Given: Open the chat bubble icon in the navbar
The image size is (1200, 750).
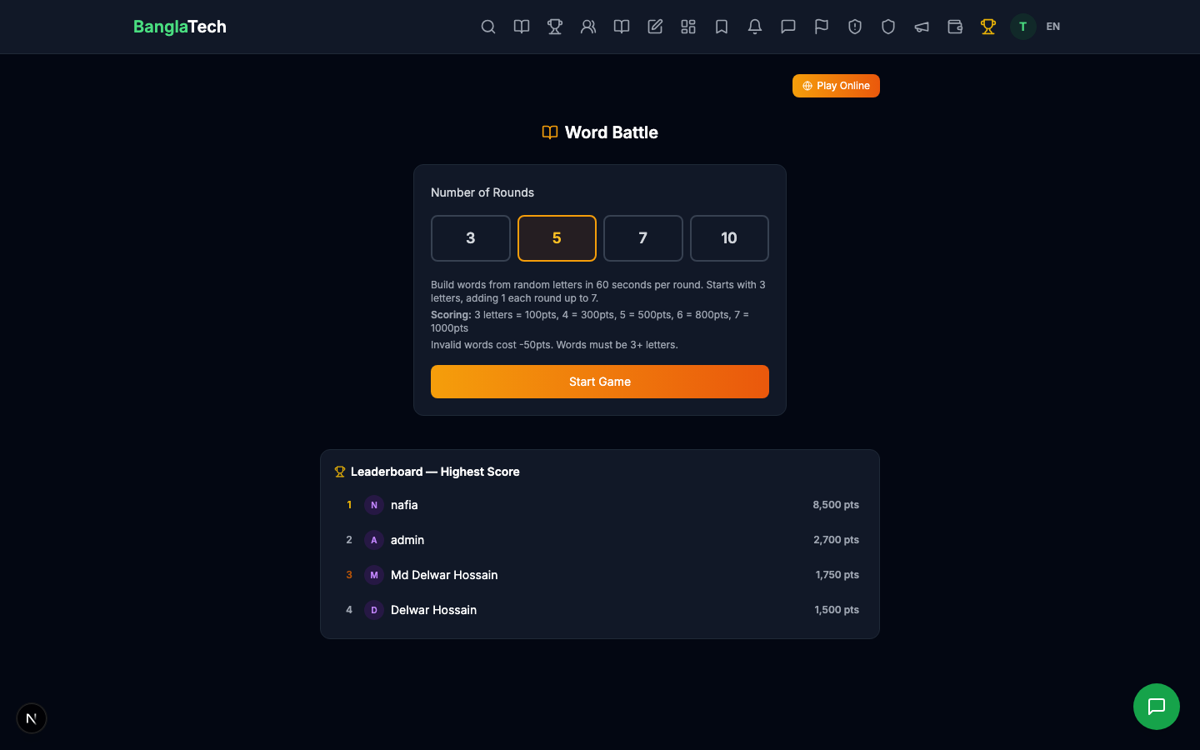Looking at the screenshot, I should pos(788,27).
